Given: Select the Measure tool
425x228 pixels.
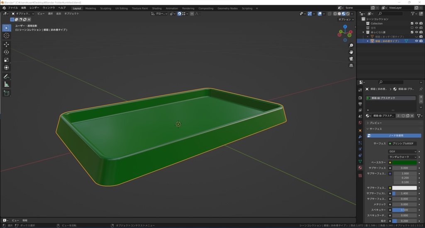Looking at the screenshot, I should coord(6,84).
